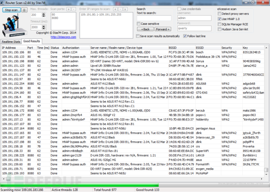Click the green scan progress bar
Image resolution: width=270 pixels, height=192 pixels.
coord(79,185)
